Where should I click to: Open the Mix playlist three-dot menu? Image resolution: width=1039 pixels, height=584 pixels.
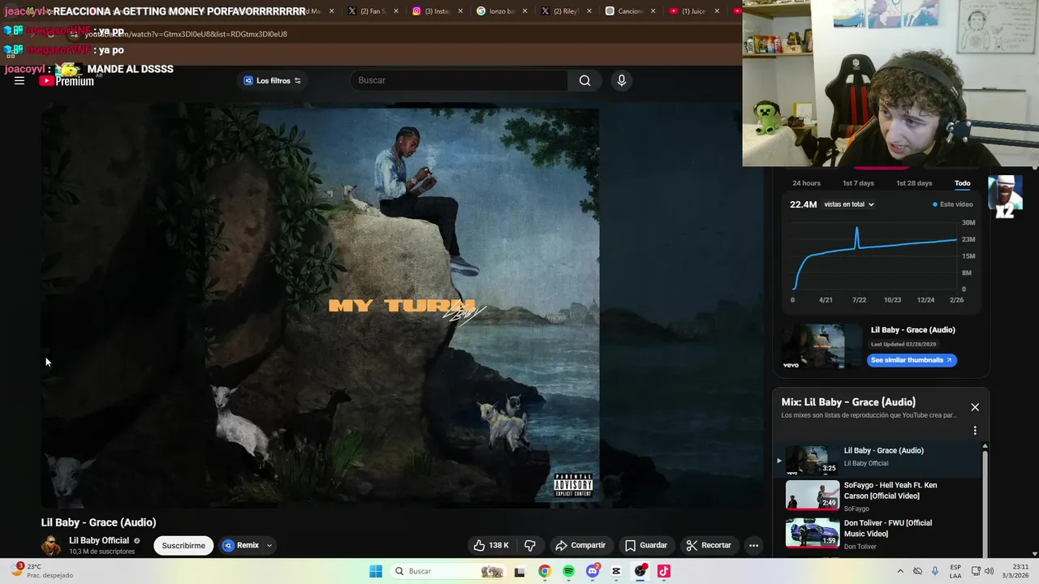coord(975,431)
